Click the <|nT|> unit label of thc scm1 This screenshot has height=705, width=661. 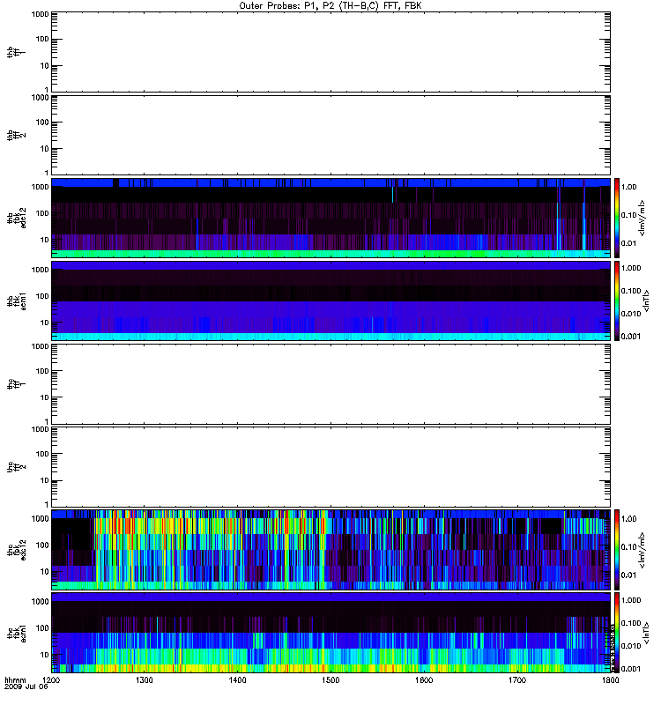(x=646, y=633)
